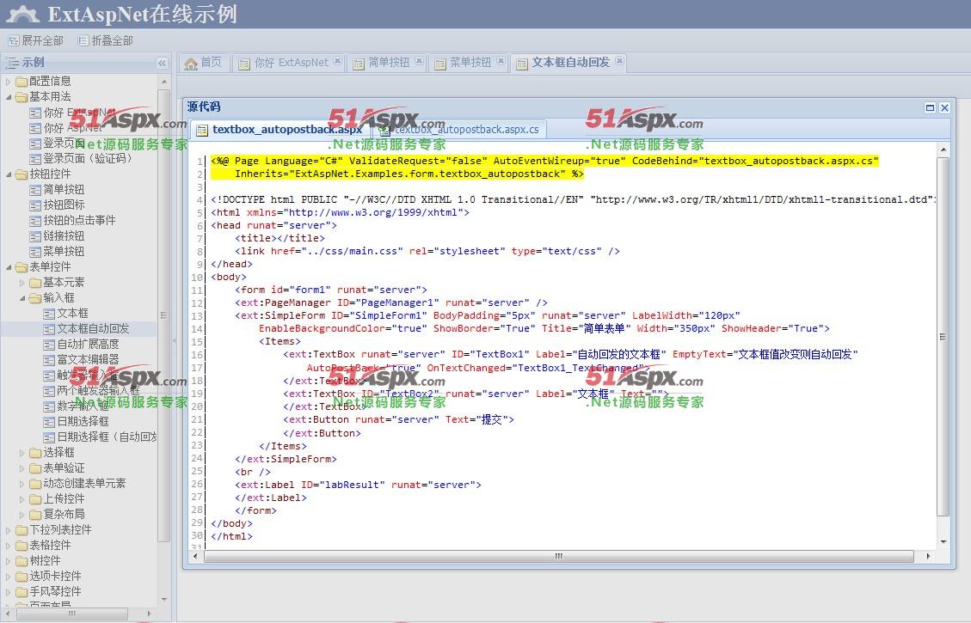The image size is (971, 623).
Task: Collapse the 基本用法 tree folder
Action: point(9,97)
